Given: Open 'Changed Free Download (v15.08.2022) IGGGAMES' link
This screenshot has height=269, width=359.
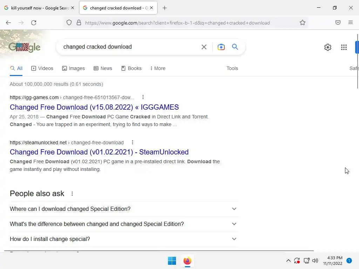Looking at the screenshot, I should pyautogui.click(x=94, y=107).
